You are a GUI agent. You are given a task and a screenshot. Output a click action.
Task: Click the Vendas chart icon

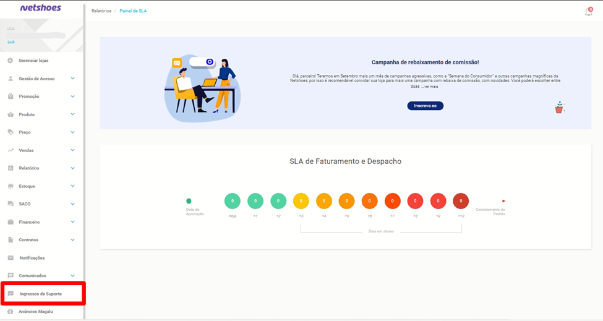tap(11, 150)
